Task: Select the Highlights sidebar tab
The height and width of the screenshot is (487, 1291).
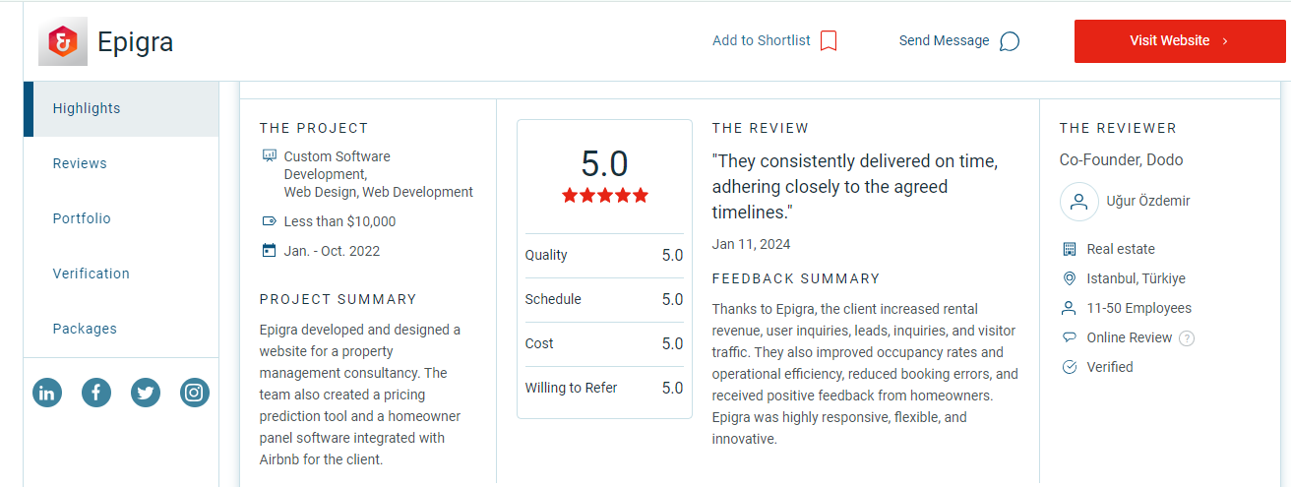Action: pos(121,108)
